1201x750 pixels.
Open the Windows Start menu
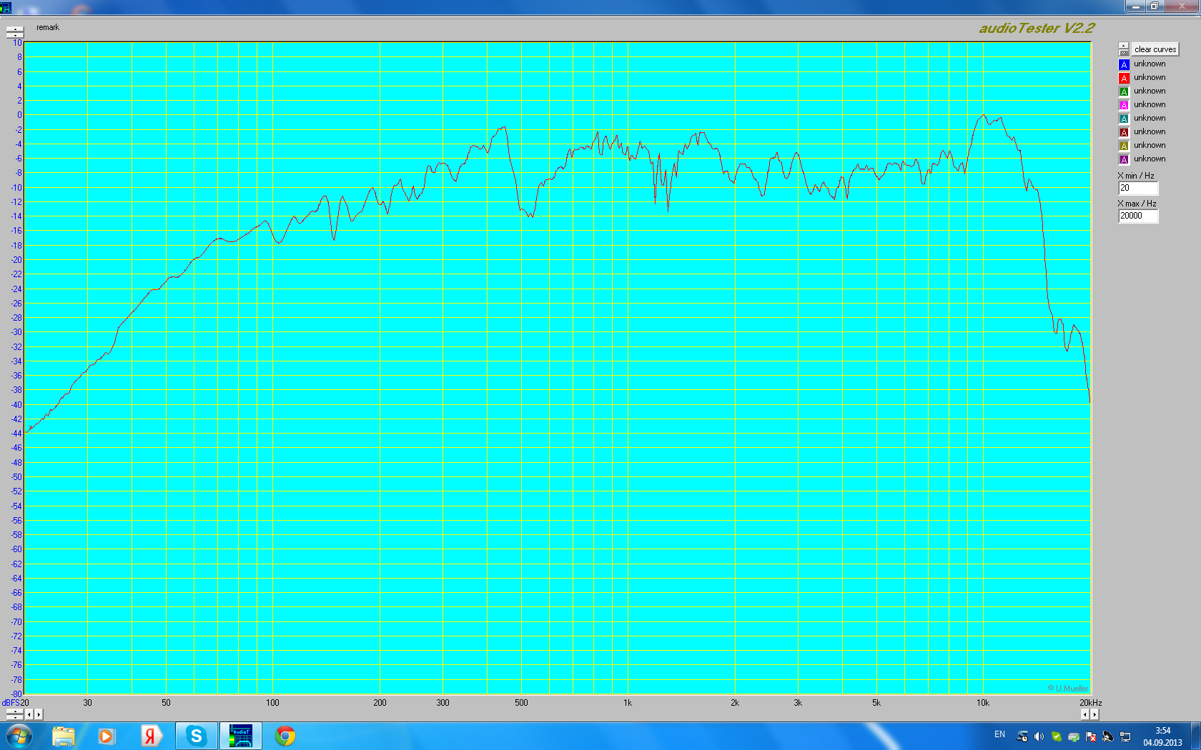(19, 736)
